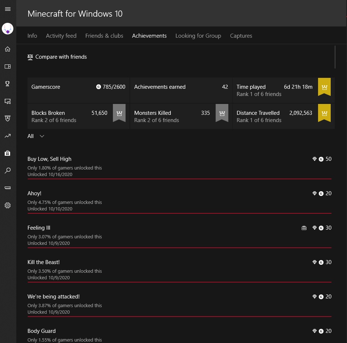This screenshot has height=343, width=347.
Task: Click Compare with friends
Action: [x=57, y=57]
